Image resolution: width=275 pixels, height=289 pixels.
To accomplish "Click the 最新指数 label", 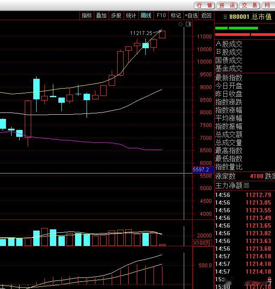I will 229,78.
